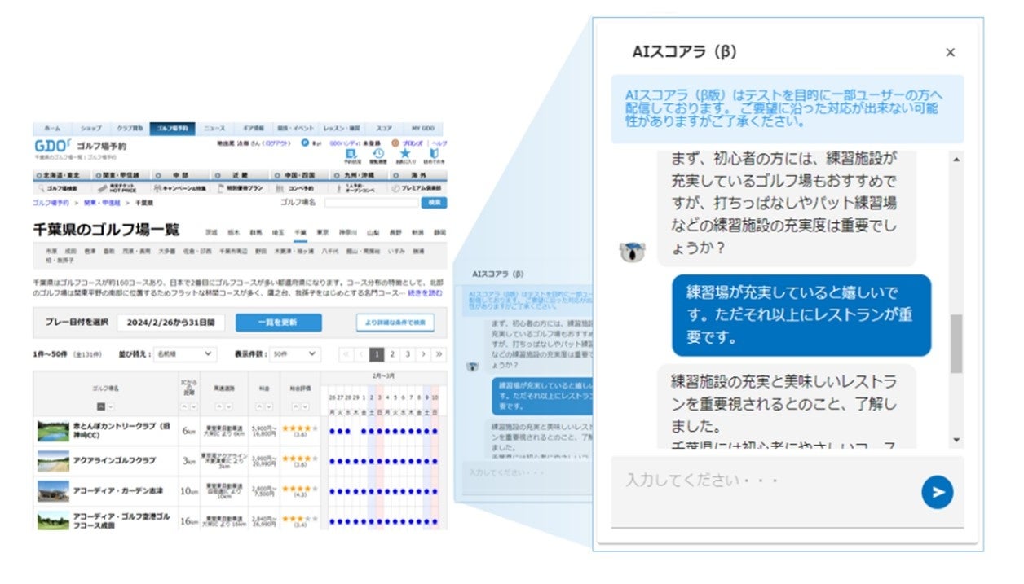Sort 総合評価 column ascending arrow

pos(296,407)
